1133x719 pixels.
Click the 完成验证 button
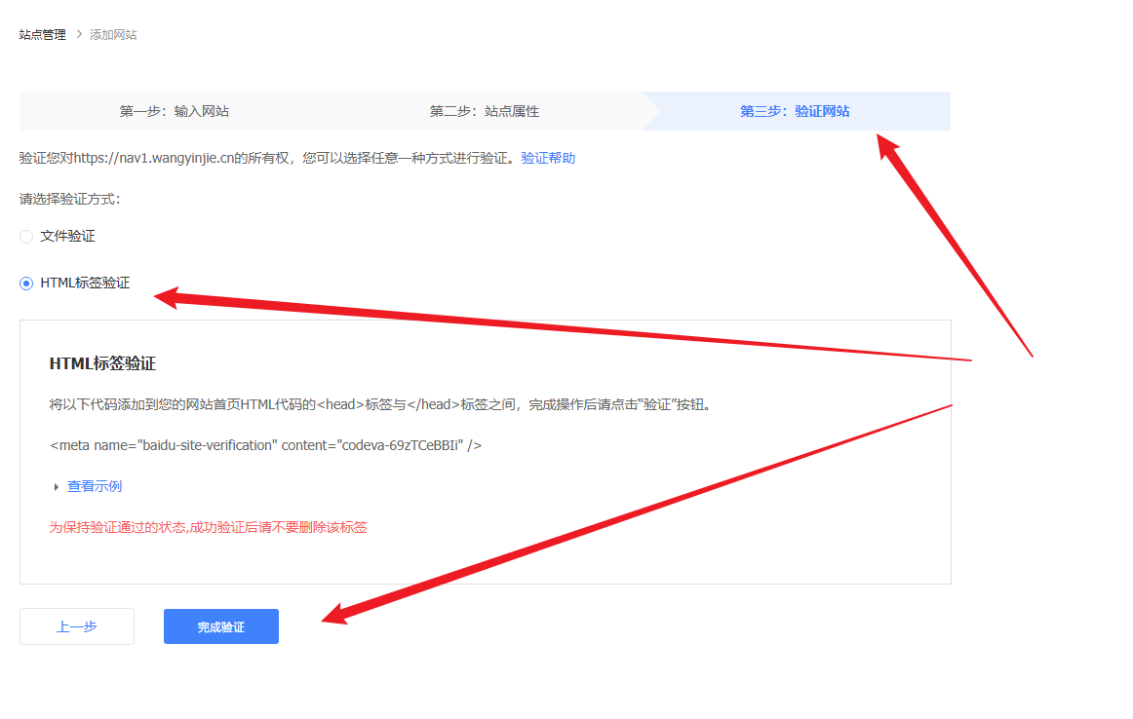point(221,626)
